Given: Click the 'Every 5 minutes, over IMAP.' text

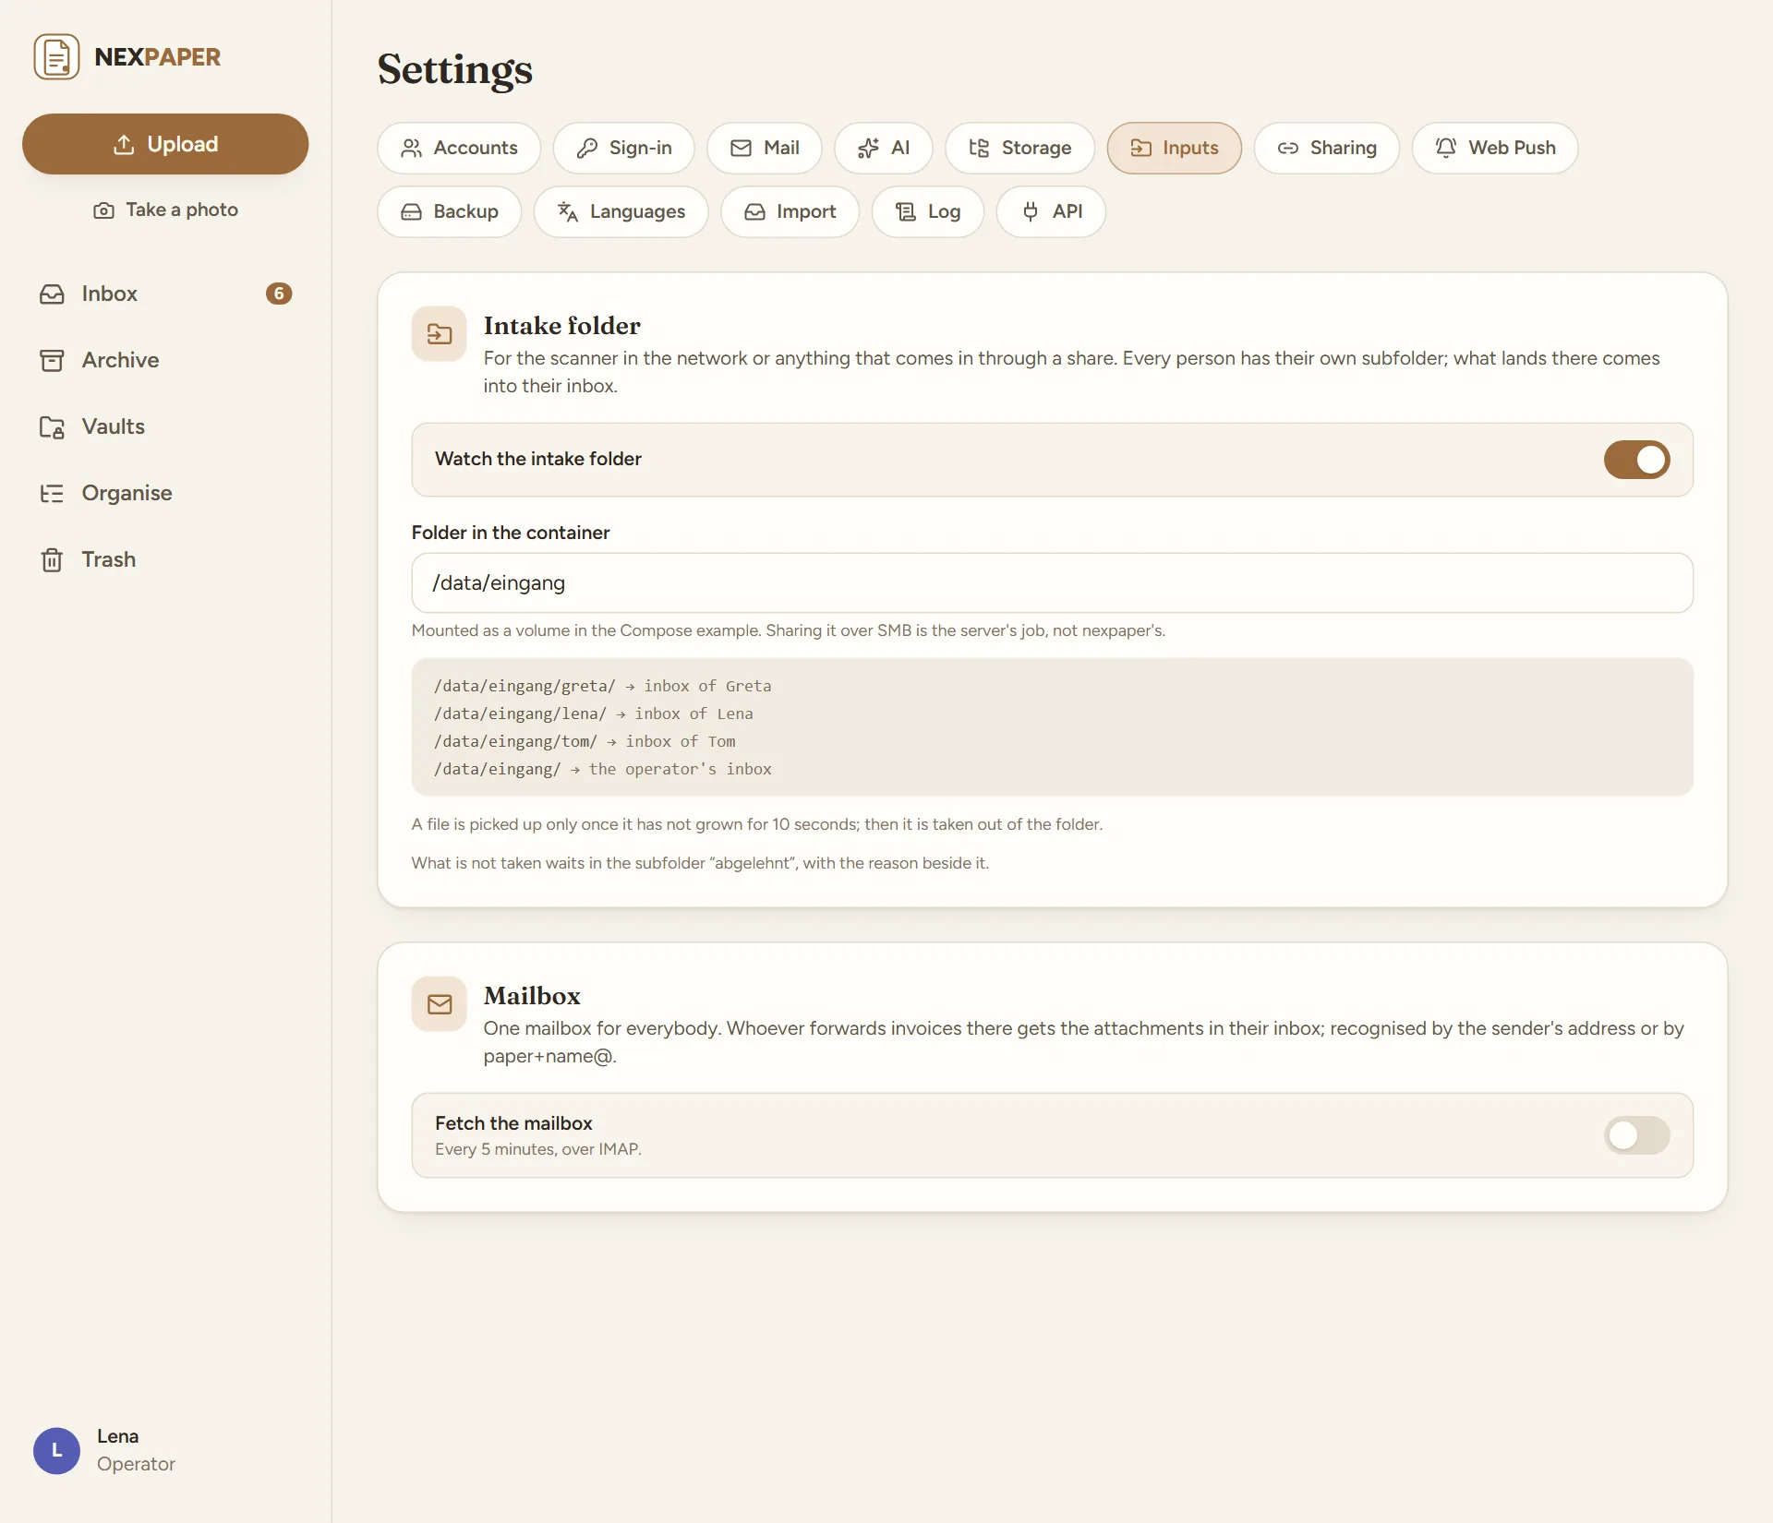Looking at the screenshot, I should click(538, 1149).
